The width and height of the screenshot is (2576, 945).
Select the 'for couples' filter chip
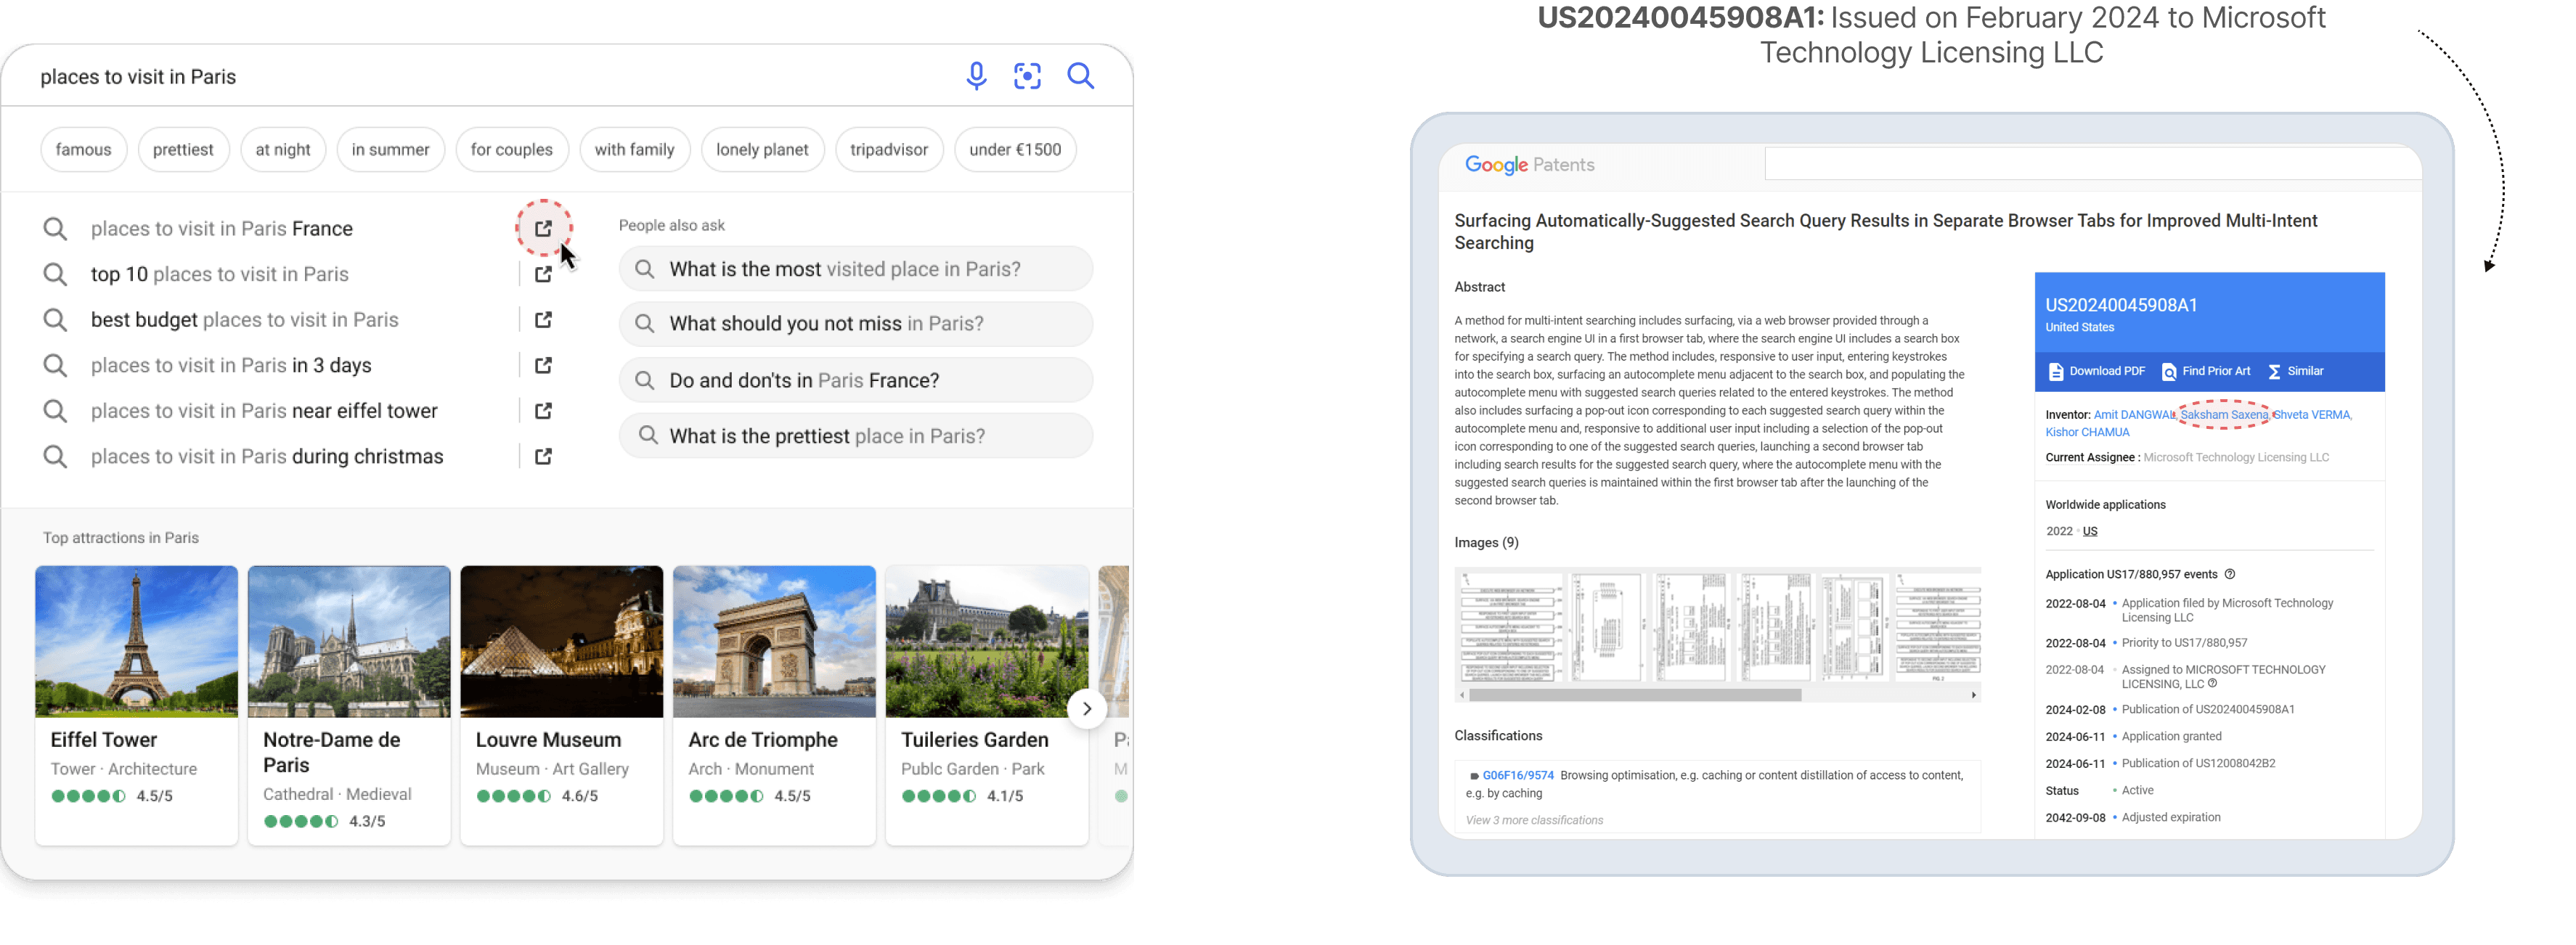coord(511,150)
